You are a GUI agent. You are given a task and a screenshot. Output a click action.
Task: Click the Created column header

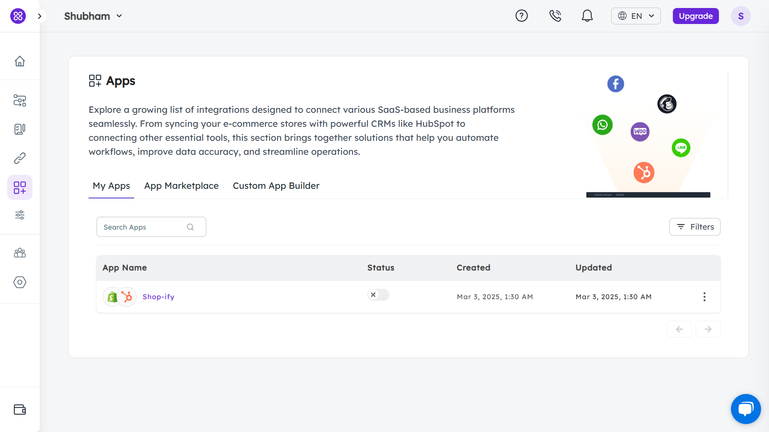tap(473, 268)
